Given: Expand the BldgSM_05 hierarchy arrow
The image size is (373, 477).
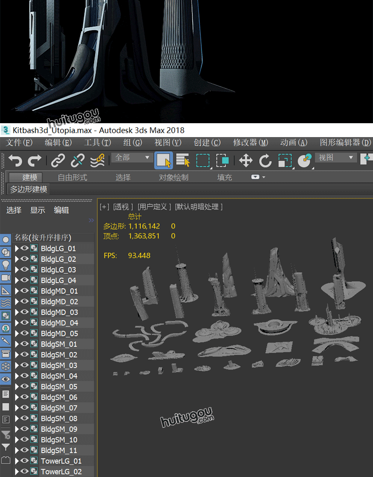Looking at the screenshot, I should (17, 387).
